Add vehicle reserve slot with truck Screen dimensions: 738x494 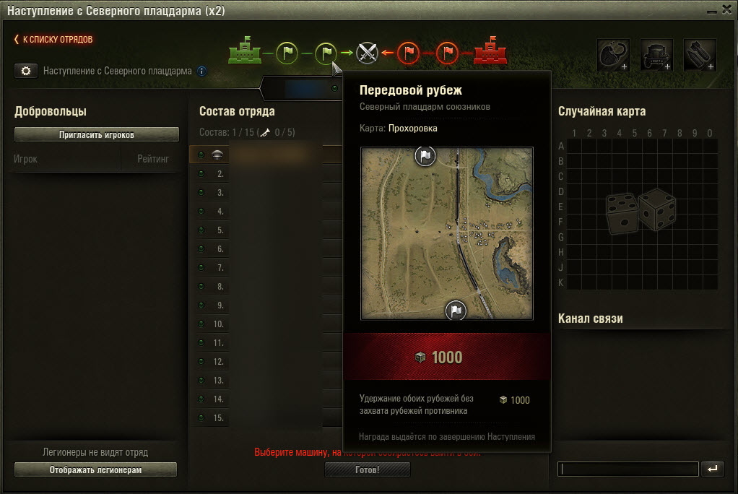656,55
